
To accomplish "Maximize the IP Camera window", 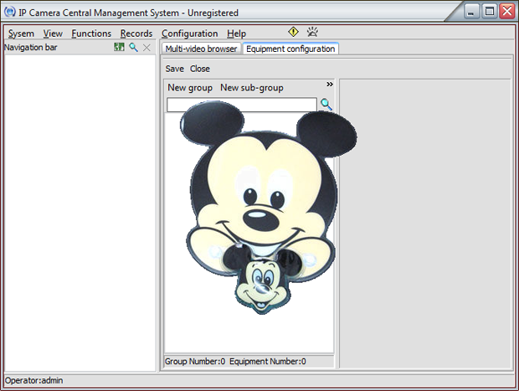I will (x=489, y=11).
